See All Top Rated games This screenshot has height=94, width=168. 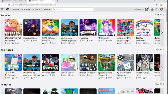pos(160,49)
